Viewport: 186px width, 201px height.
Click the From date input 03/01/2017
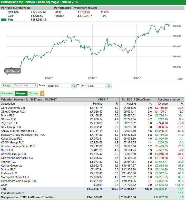[x=58, y=86]
